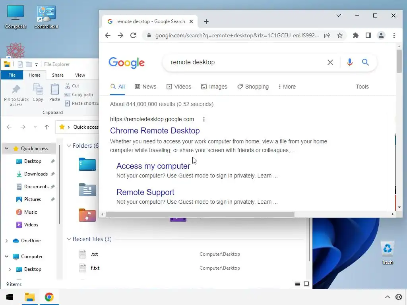Click the Google logo
The height and width of the screenshot is (305, 407).
(x=126, y=62)
